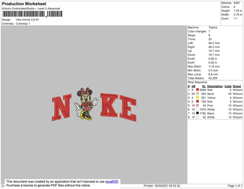This screenshot has height=189, width=244.
Task: Click the Left value 48.2 mm
Action: click(x=214, y=43)
